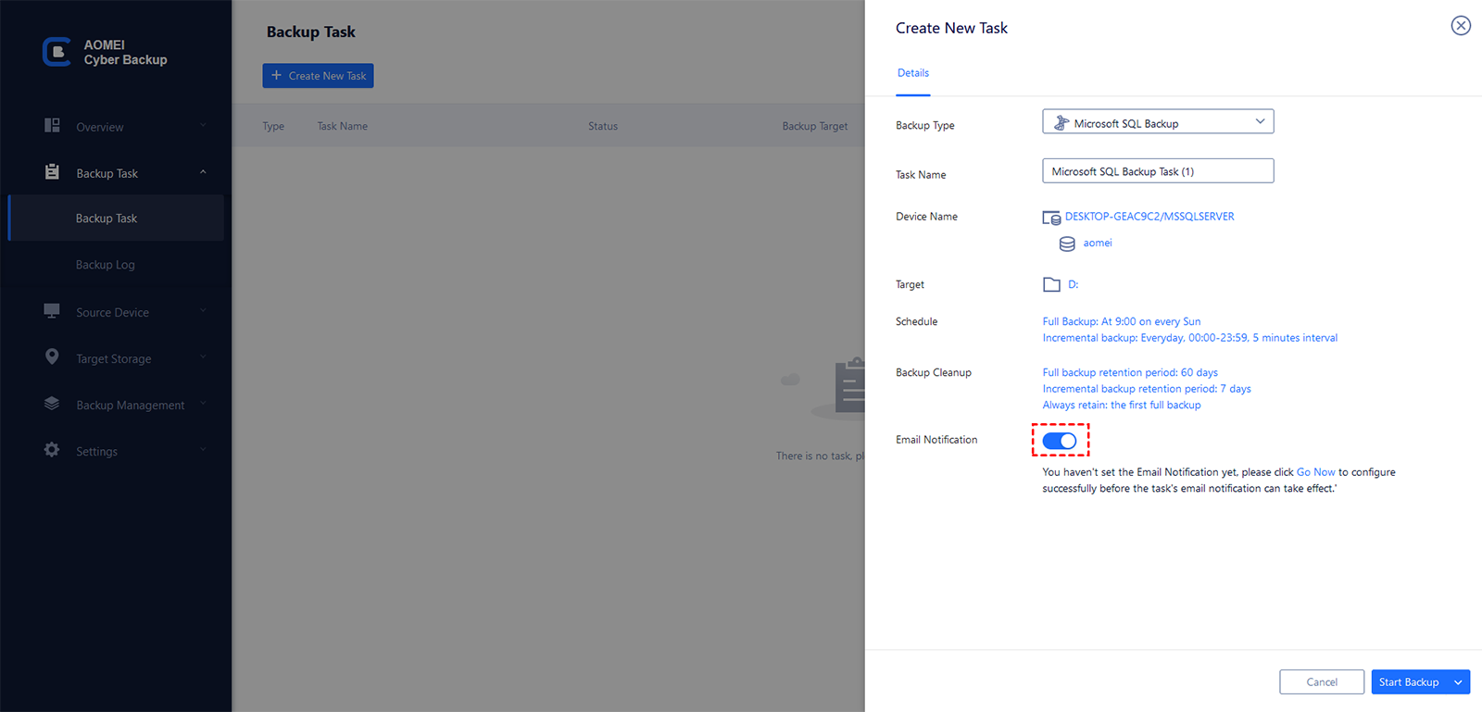The width and height of the screenshot is (1482, 712).
Task: Click the Backup Task parent menu label
Action: pyautogui.click(x=107, y=173)
